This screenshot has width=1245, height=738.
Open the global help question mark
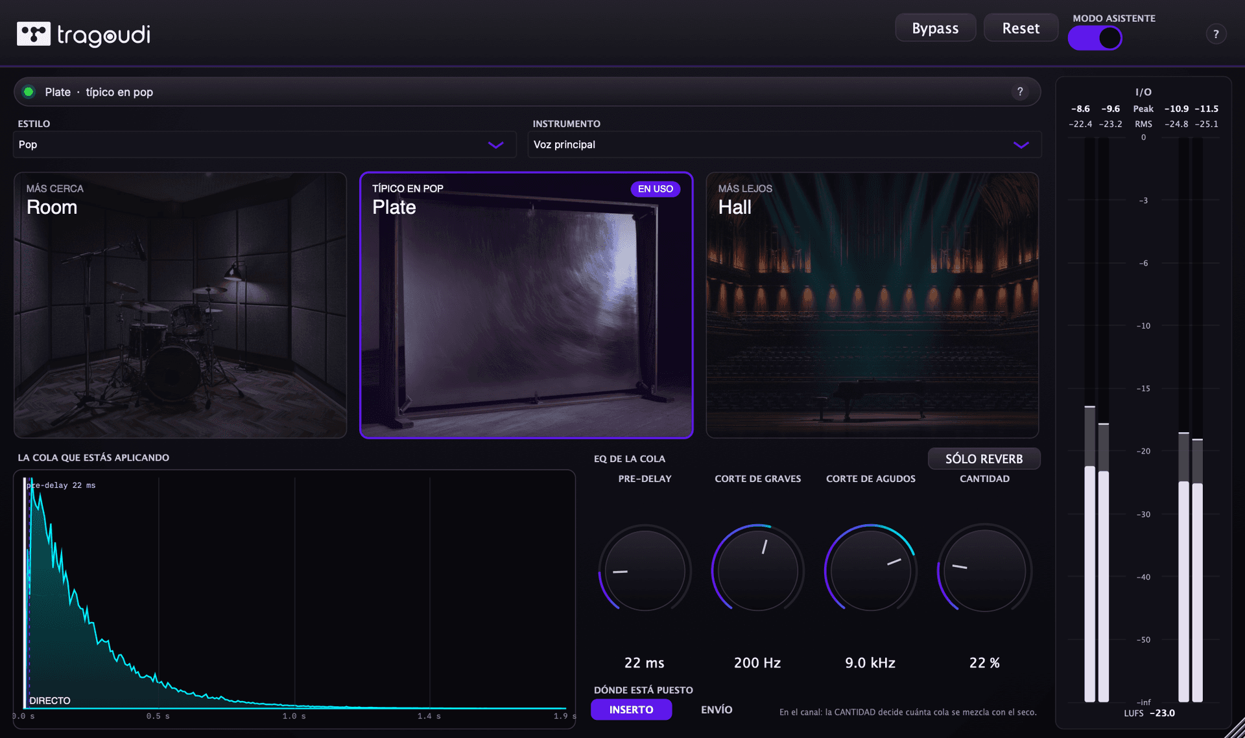pyautogui.click(x=1216, y=34)
